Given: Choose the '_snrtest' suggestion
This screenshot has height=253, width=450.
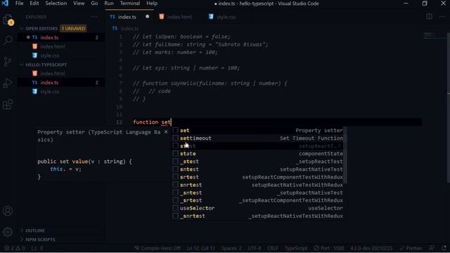Looking at the screenshot, I should 258,216.
